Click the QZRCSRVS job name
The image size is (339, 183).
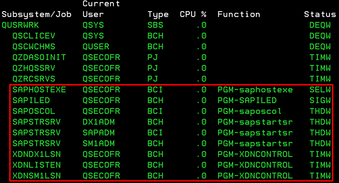[34, 79]
